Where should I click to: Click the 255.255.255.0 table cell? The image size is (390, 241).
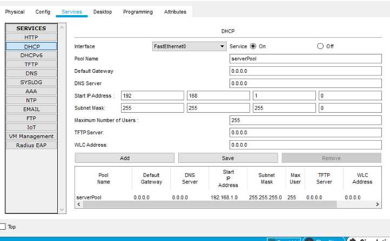(265, 197)
